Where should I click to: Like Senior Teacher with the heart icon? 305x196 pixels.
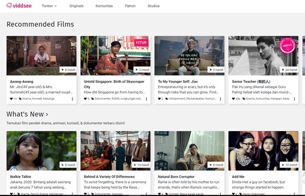pos(233,99)
